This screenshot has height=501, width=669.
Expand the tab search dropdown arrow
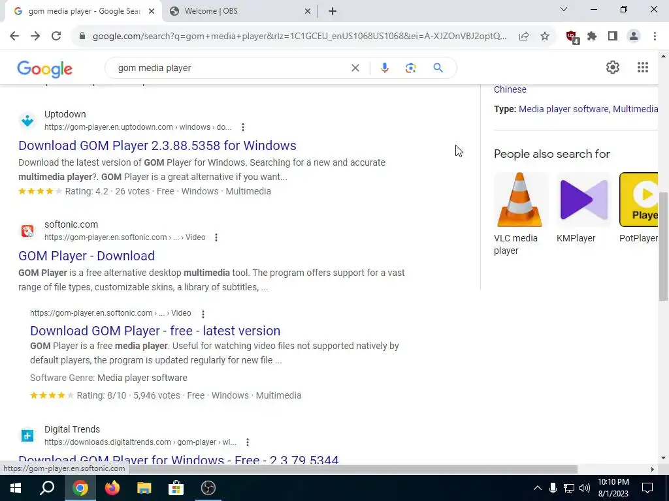(564, 9)
